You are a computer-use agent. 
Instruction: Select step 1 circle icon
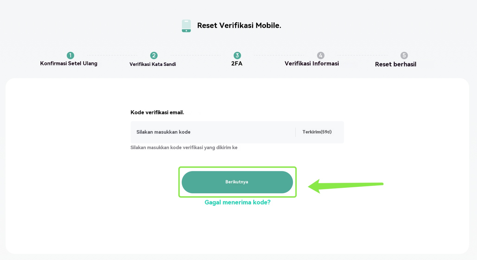tap(70, 55)
